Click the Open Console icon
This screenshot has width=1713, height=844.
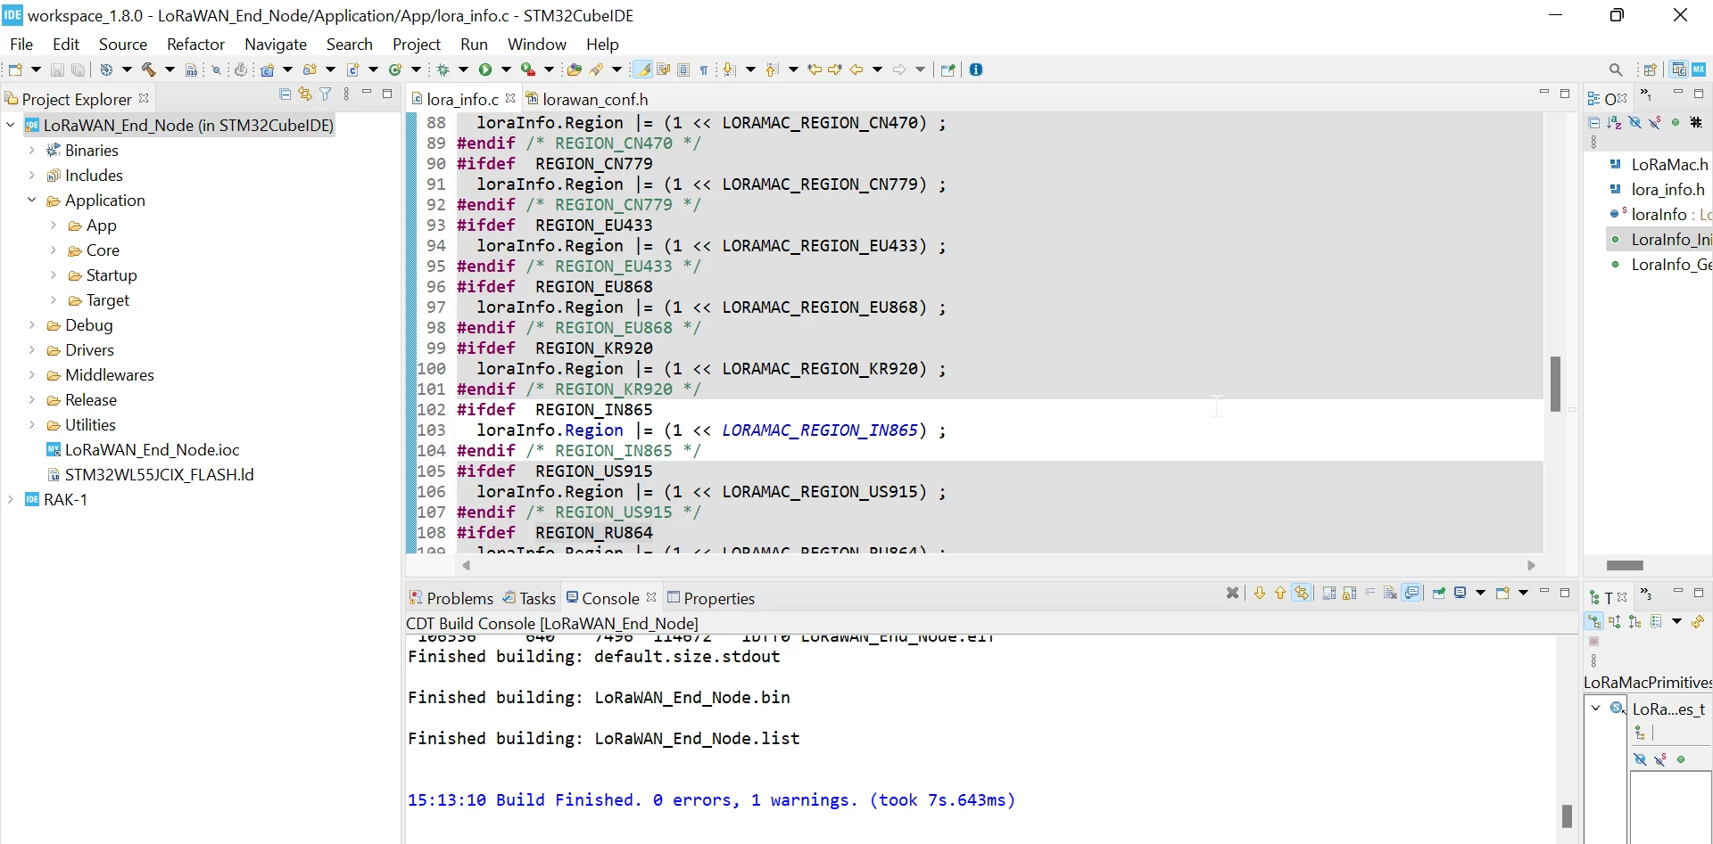click(1502, 593)
